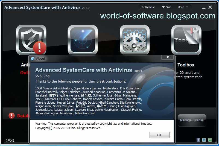Expand the More dropdown menu

tap(183, 7)
